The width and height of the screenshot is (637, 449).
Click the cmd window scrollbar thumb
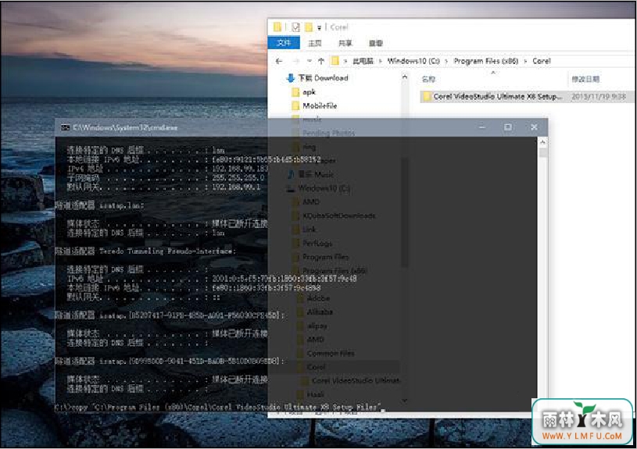(x=542, y=152)
